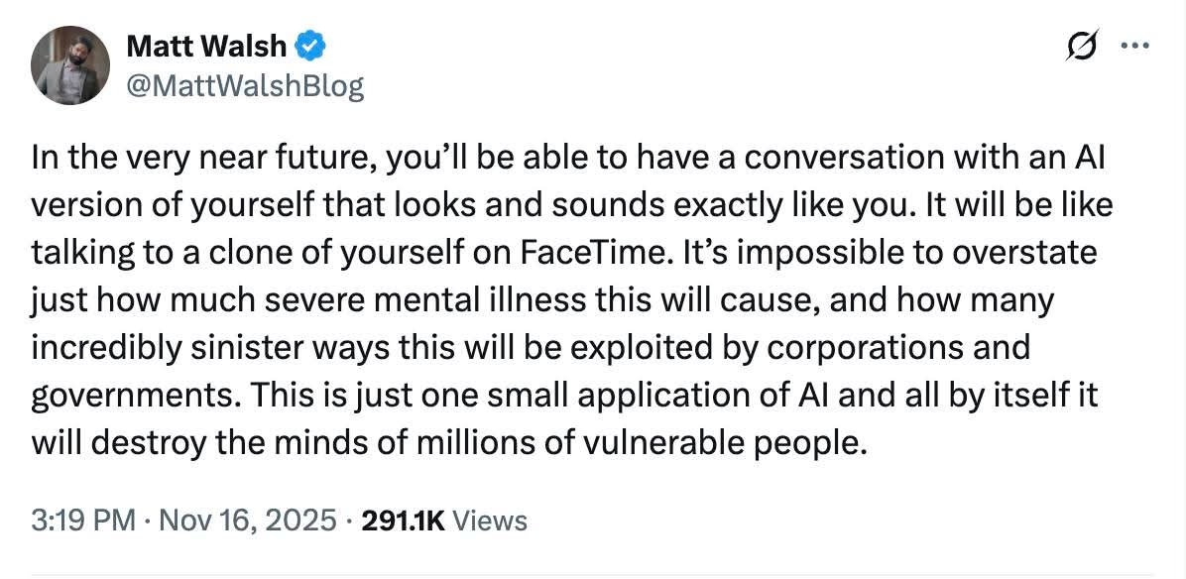Open the three-dot more options menu

point(1131,46)
